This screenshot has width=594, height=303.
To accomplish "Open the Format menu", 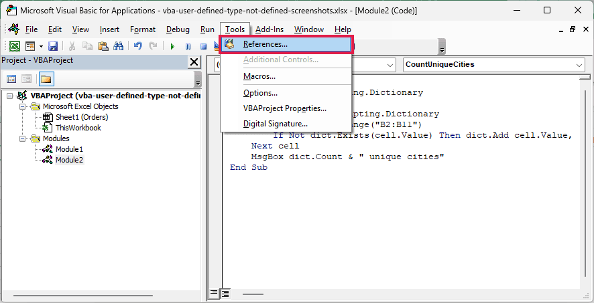I will pos(143,29).
